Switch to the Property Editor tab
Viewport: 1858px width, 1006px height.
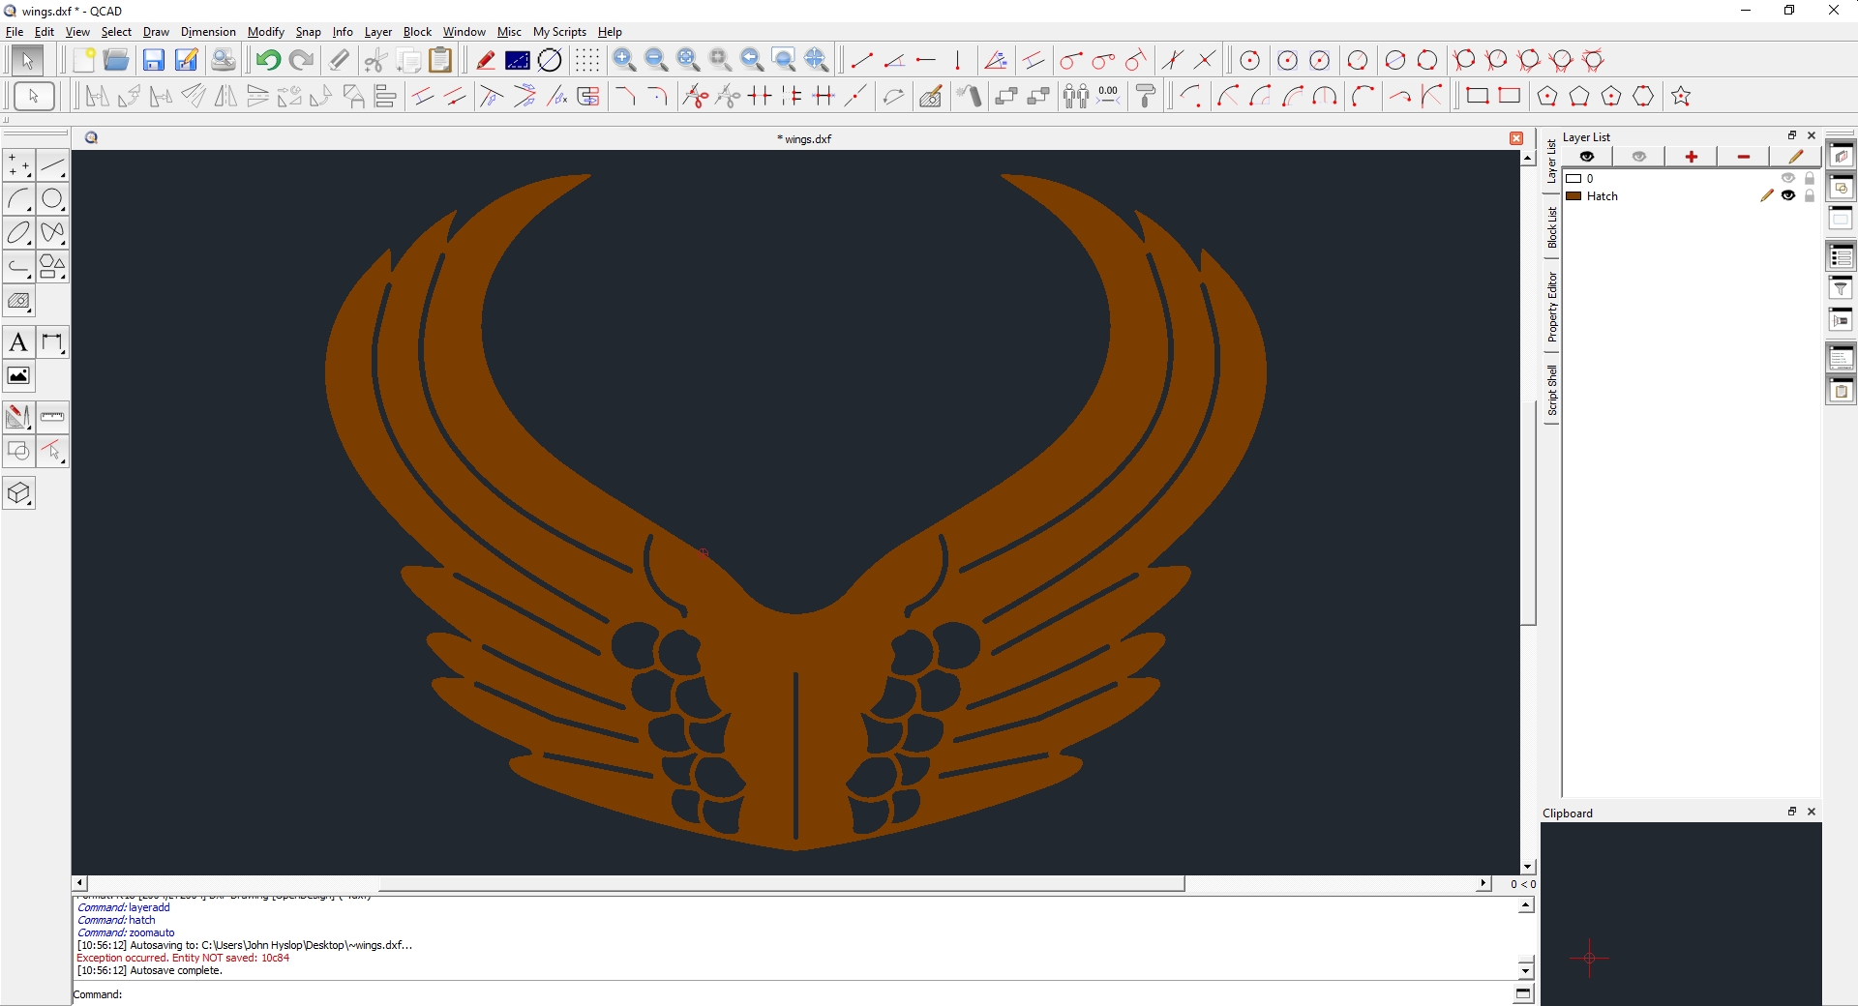(x=1552, y=308)
